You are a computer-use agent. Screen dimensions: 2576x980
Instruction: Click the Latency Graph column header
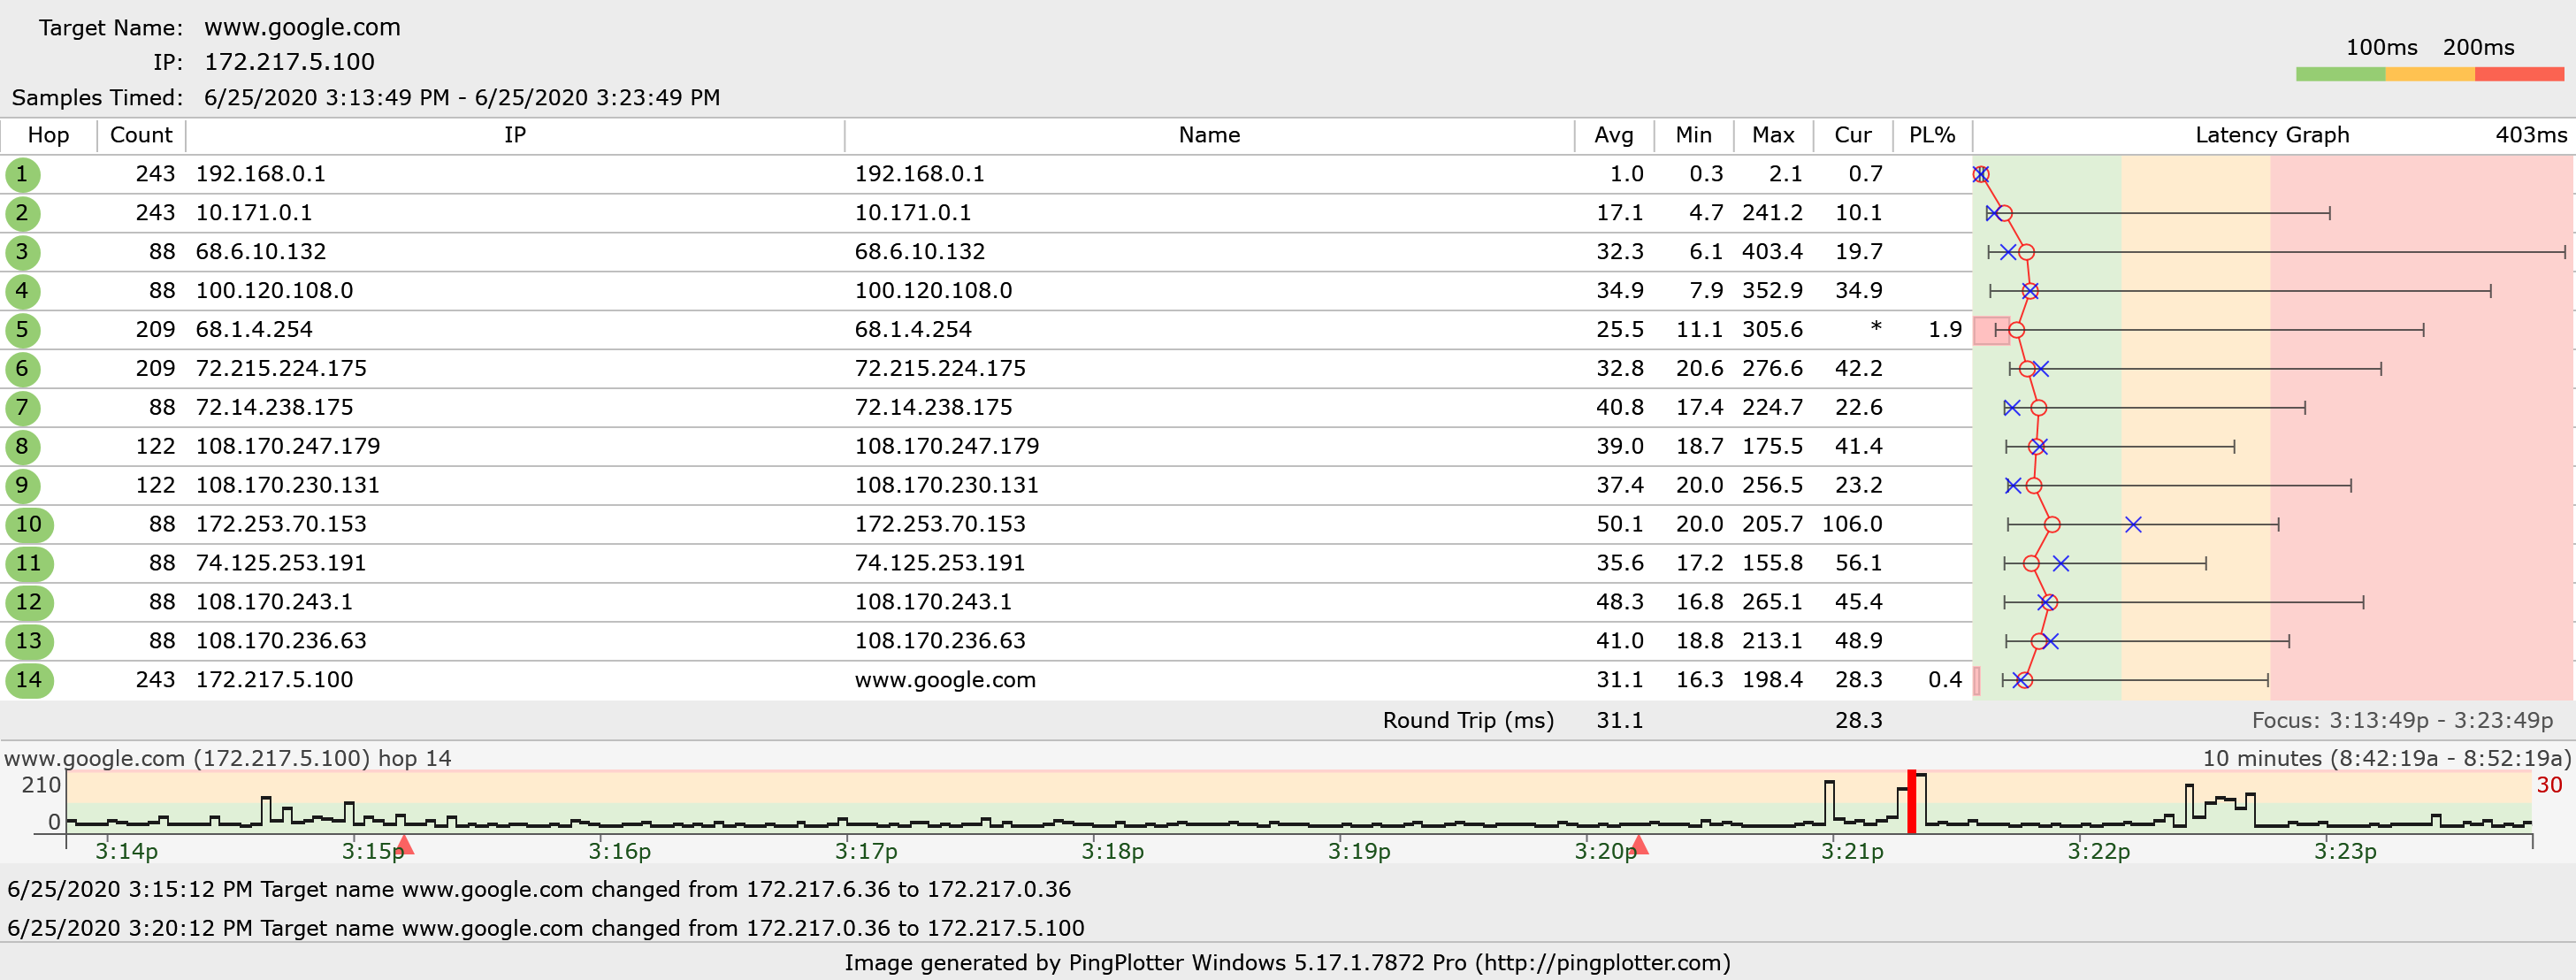point(2272,135)
